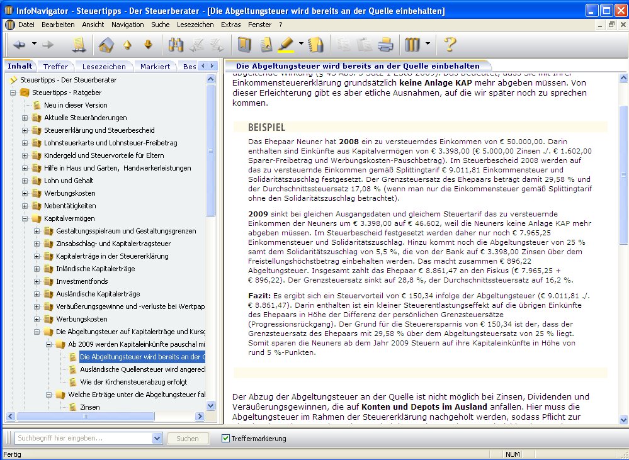Add a bookmark with the yellow page icon
Viewport: 629px width, 460px height.
(266, 45)
